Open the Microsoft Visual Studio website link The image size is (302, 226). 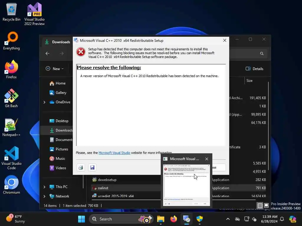[x=114, y=153]
